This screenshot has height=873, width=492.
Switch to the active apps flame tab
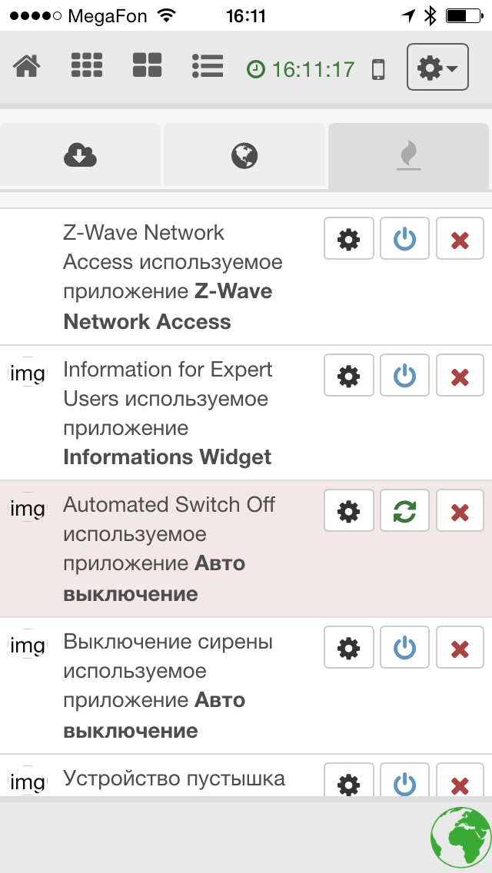click(x=408, y=156)
